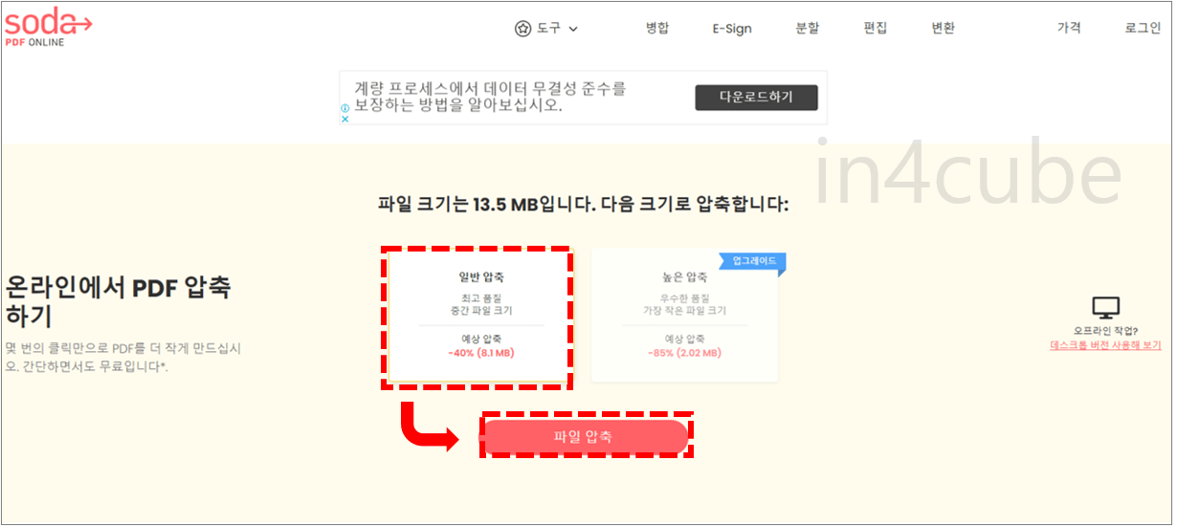Click the 온라인에서 PDF 압축하기 heading
This screenshot has width=1177, height=526.
tap(119, 300)
